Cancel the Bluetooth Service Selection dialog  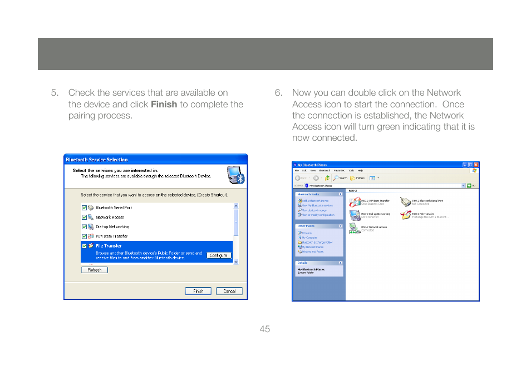pyautogui.click(x=229, y=291)
